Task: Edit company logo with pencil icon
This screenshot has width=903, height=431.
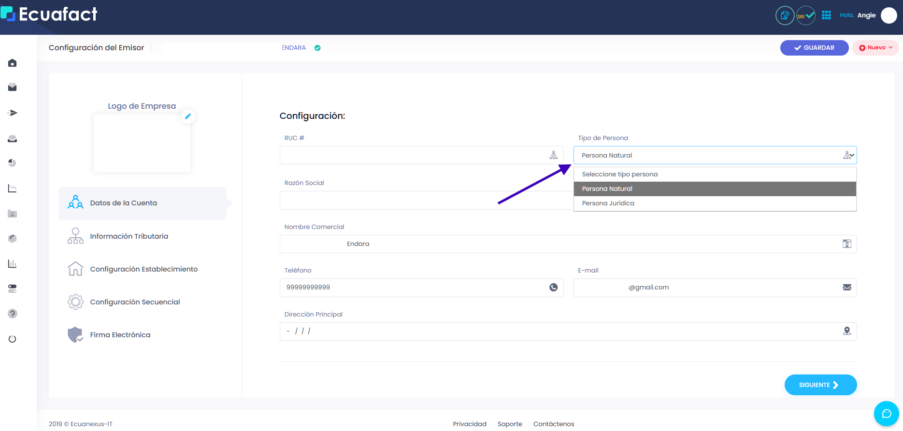Action: [188, 116]
